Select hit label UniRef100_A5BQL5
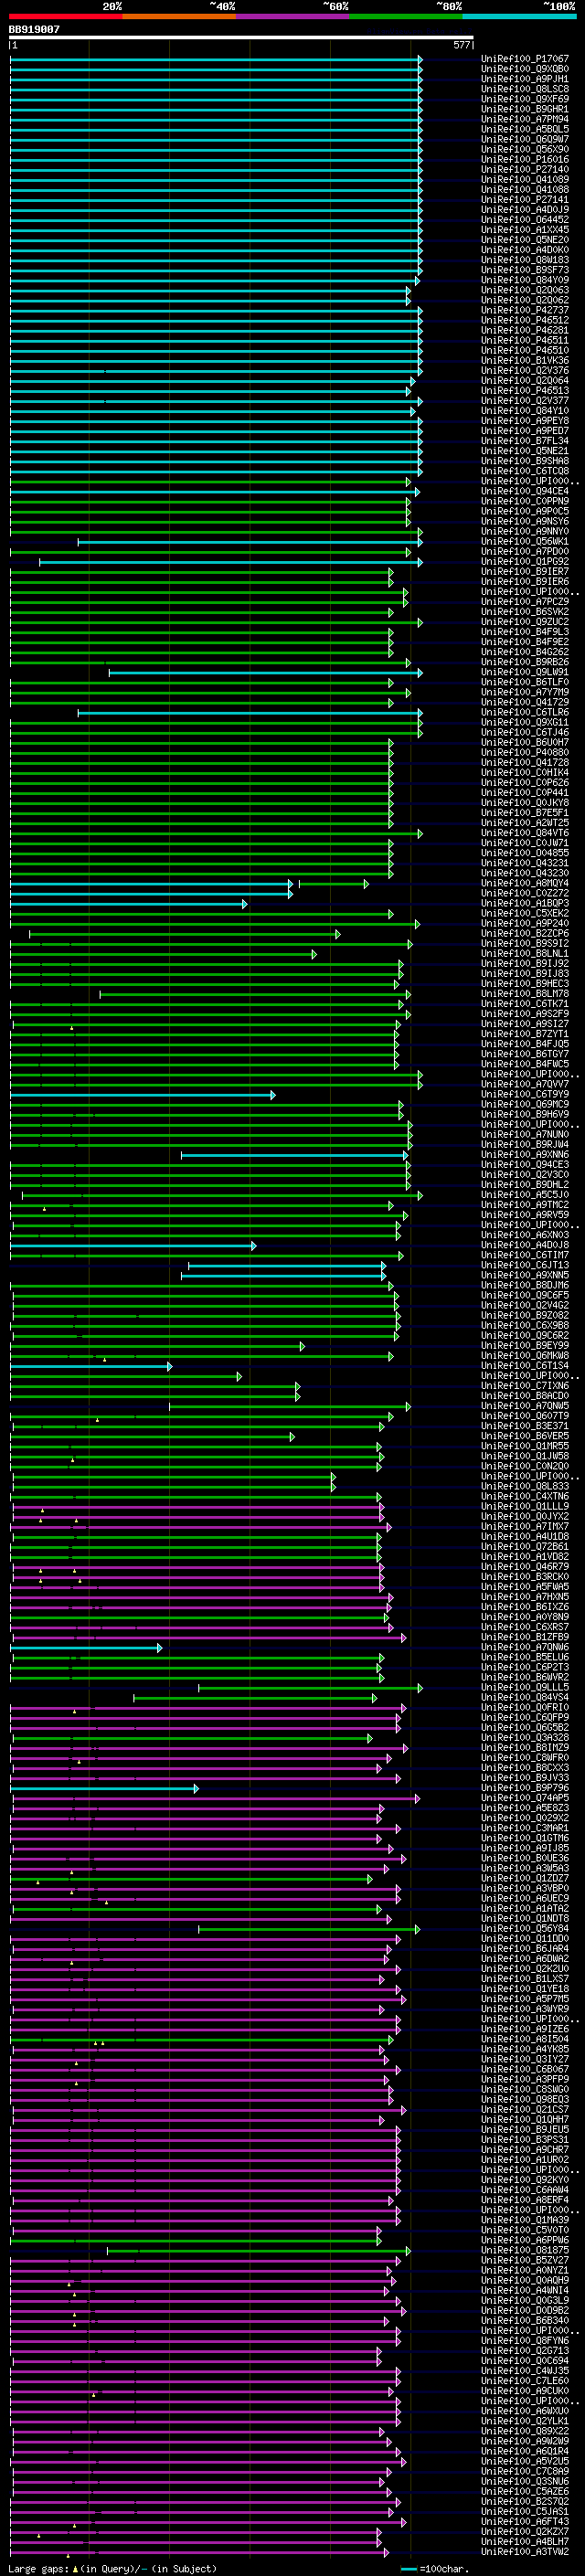 click(525, 129)
